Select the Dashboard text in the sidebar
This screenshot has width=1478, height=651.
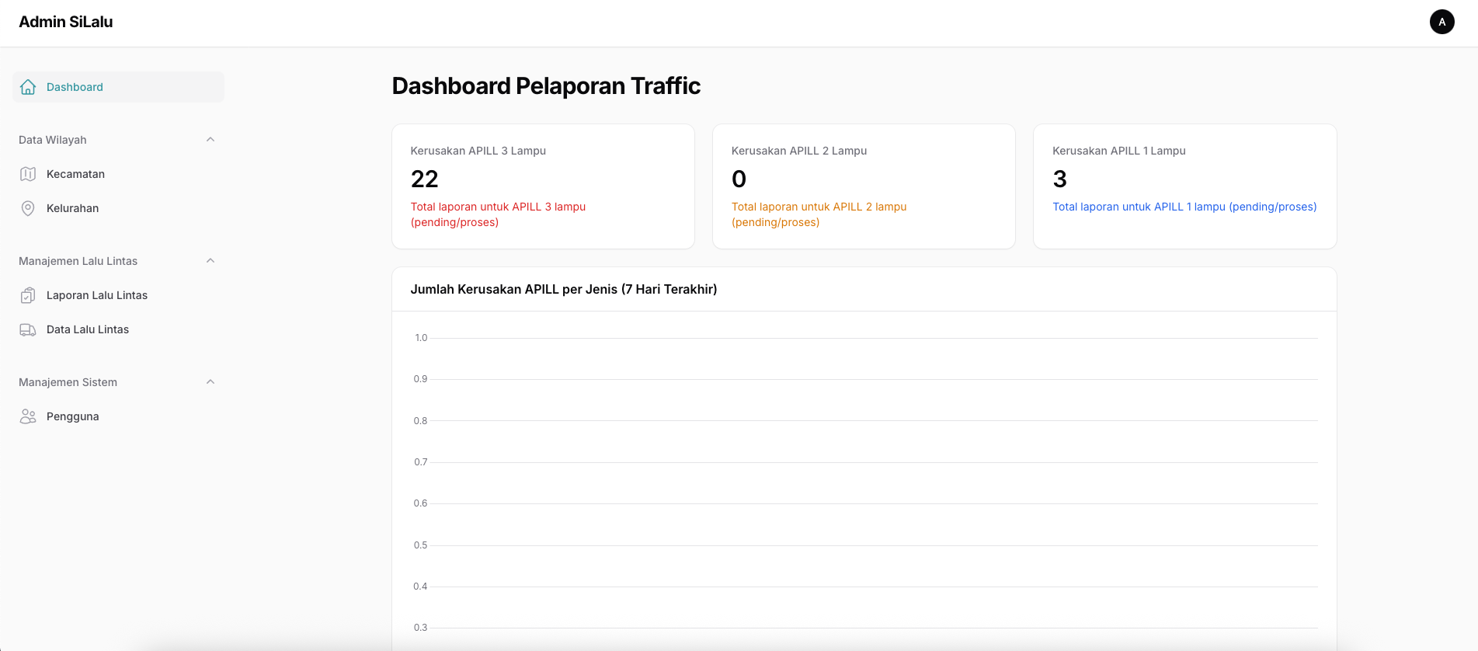(75, 87)
